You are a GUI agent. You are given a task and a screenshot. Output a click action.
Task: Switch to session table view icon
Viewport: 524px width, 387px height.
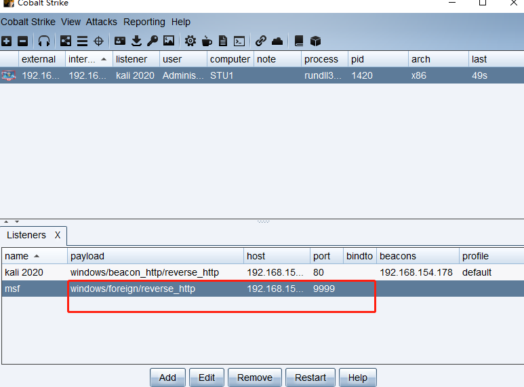[82, 41]
